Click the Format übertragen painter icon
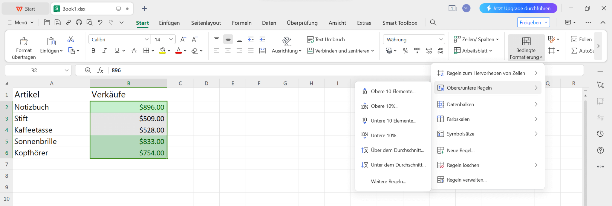 pos(24,41)
